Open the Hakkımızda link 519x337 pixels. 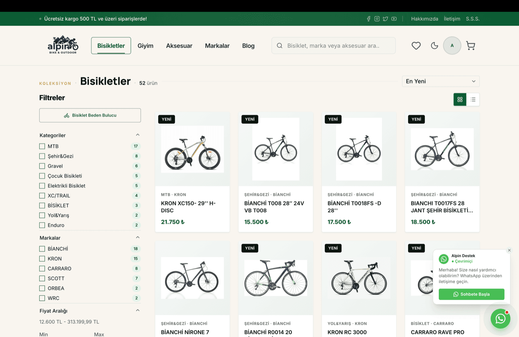424,19
